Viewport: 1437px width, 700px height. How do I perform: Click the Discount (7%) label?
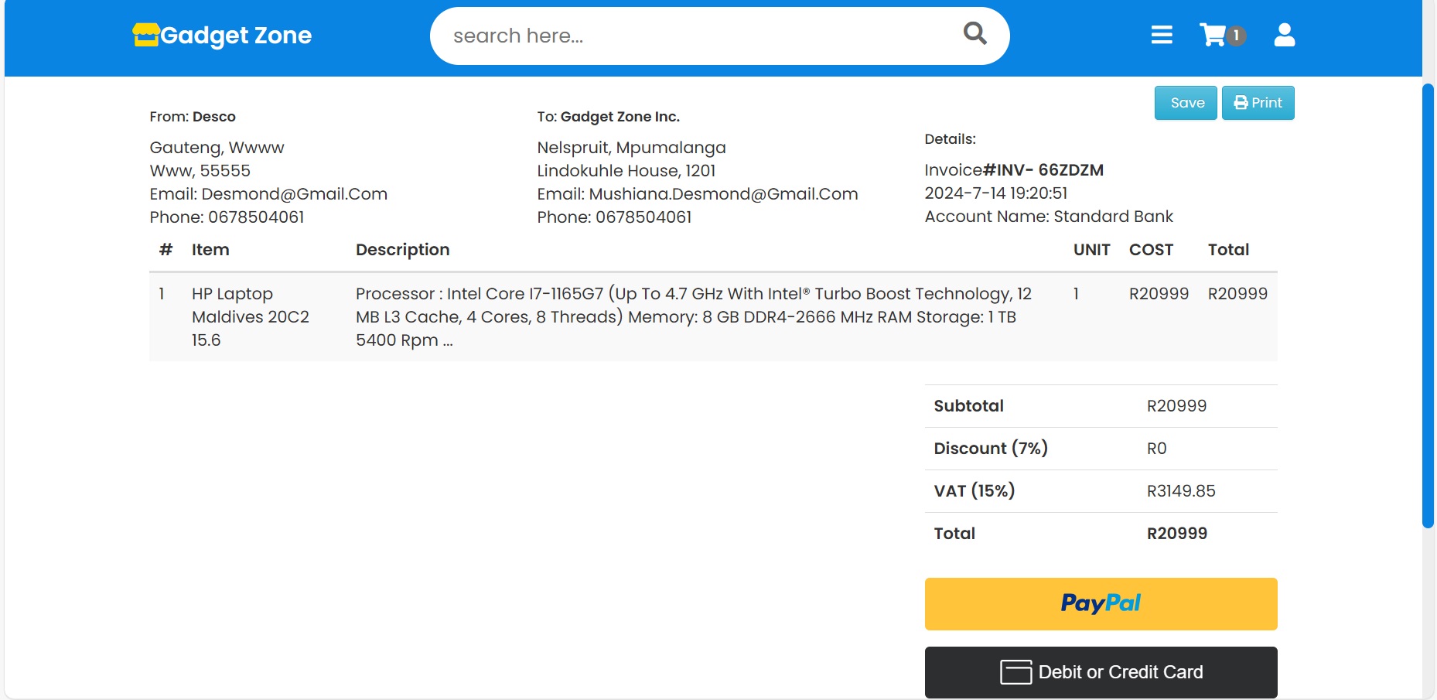[991, 449]
